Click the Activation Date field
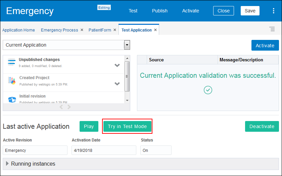 104,150
